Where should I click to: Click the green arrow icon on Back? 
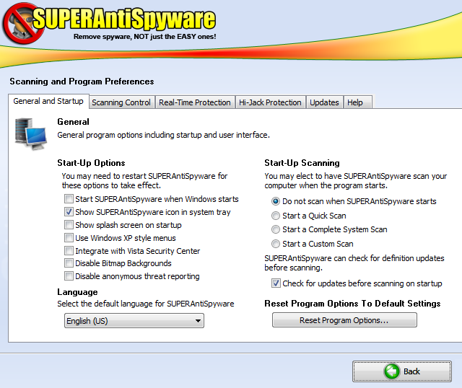392,371
